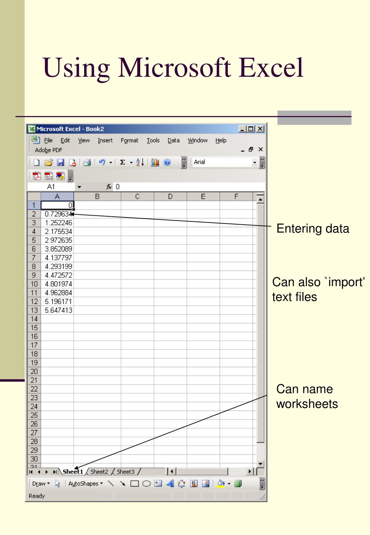Screen dimensions: 370x535
Task: Convert to Adobe PDF icon
Action: point(37,176)
